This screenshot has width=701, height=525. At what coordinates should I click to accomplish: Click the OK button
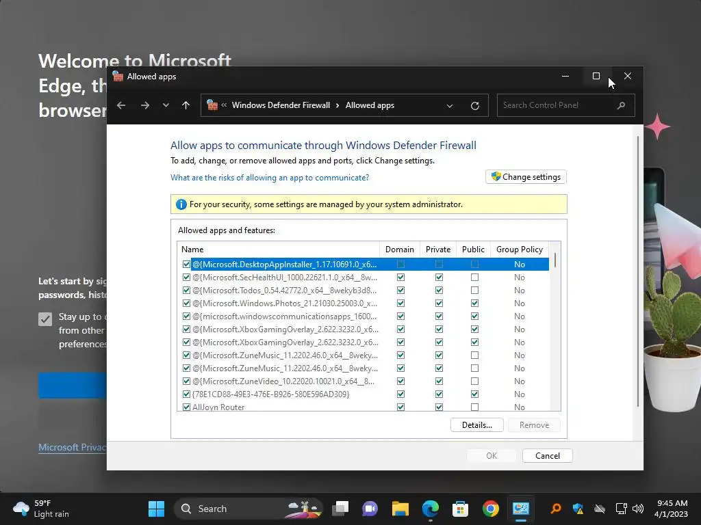[492, 456]
